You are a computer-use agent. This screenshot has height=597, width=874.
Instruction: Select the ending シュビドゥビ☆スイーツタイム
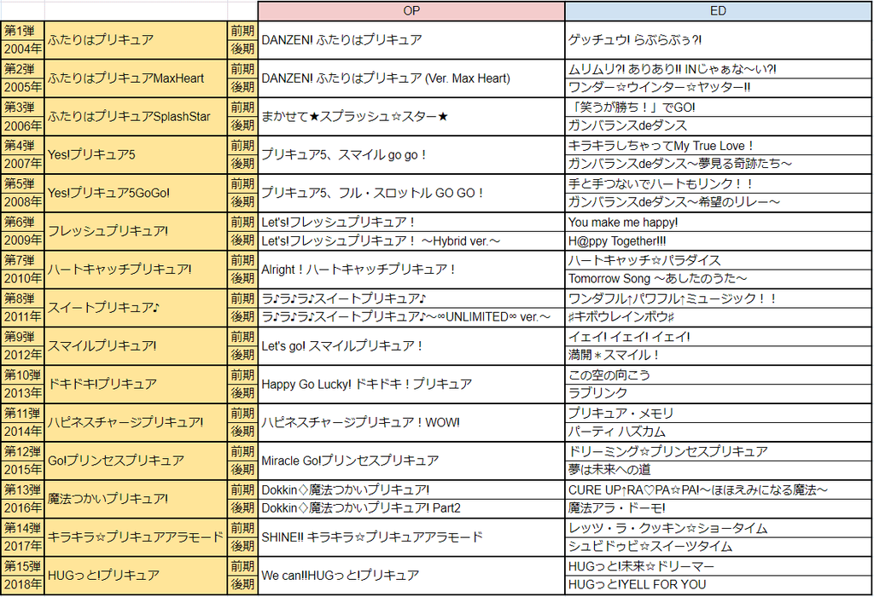pyautogui.click(x=718, y=547)
